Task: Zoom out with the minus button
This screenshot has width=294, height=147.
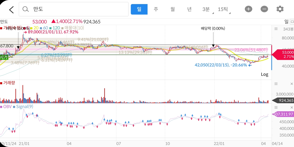Action: click(264, 9)
